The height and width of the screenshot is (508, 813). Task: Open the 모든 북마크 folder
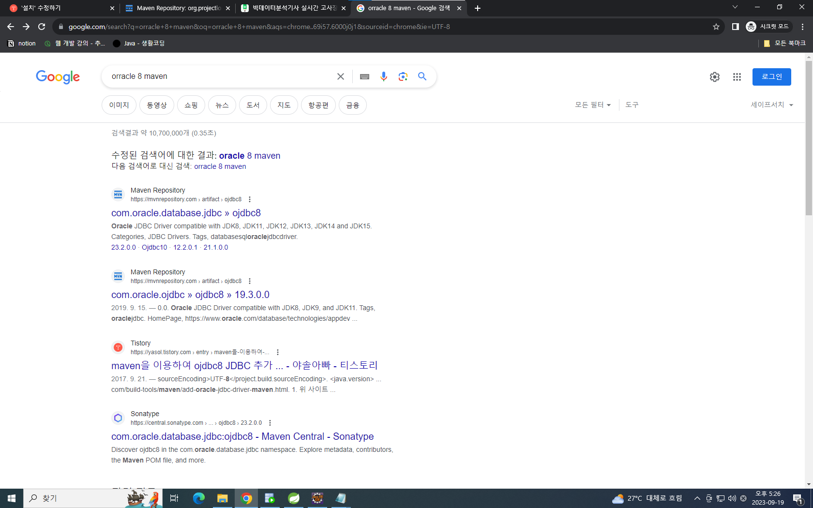click(785, 44)
